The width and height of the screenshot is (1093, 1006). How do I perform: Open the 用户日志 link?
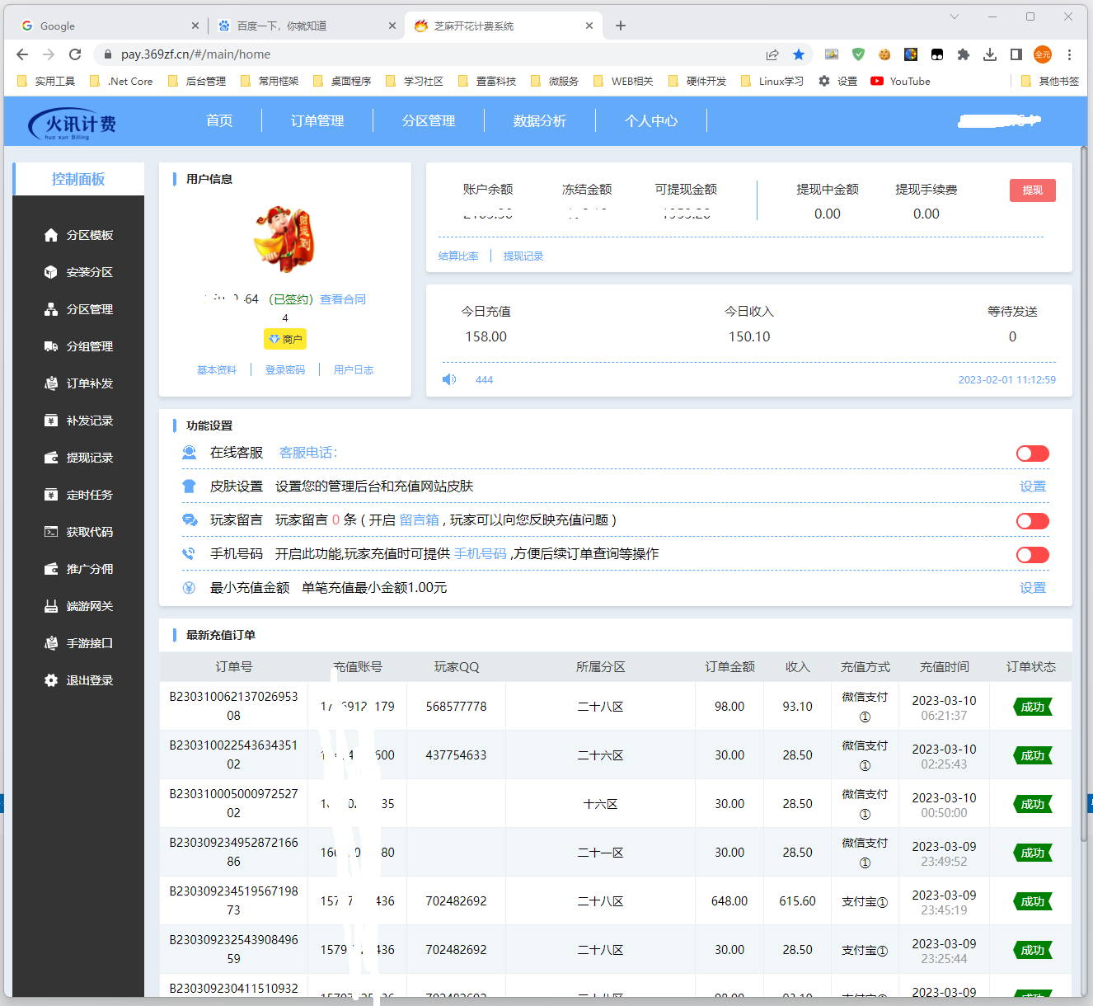(354, 370)
